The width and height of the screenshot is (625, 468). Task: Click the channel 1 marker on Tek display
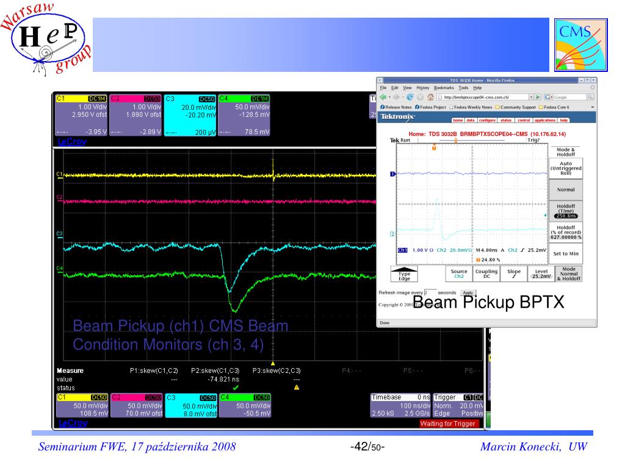point(392,174)
